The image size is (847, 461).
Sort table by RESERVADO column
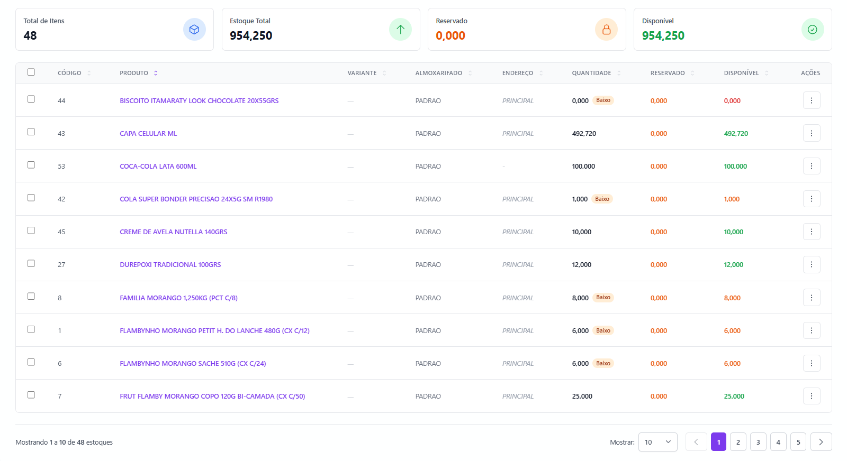672,73
